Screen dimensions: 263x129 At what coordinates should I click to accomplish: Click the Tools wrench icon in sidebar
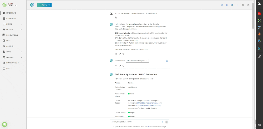[4, 52]
